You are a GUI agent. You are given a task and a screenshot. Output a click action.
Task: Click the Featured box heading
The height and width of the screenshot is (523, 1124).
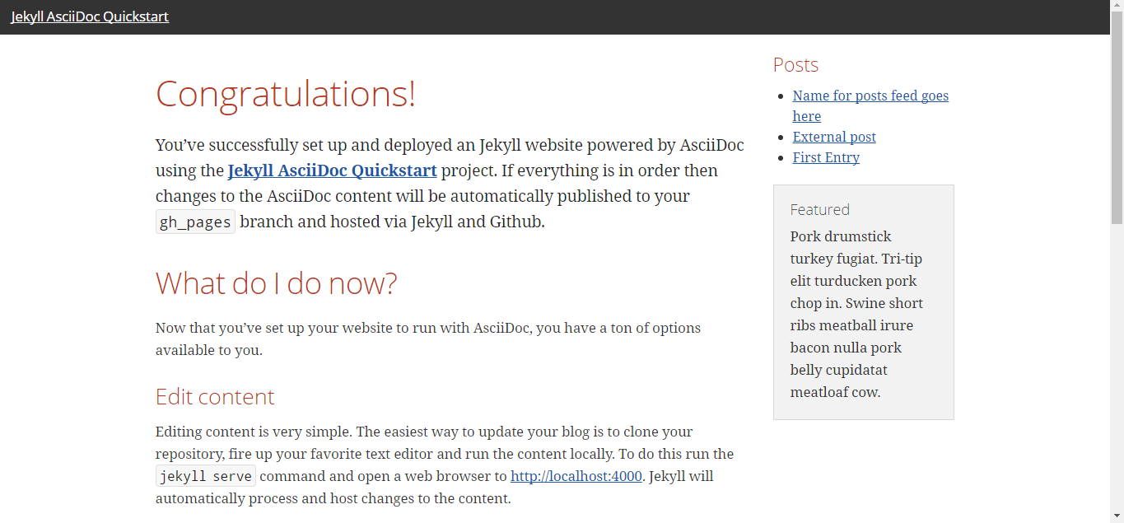(x=820, y=209)
